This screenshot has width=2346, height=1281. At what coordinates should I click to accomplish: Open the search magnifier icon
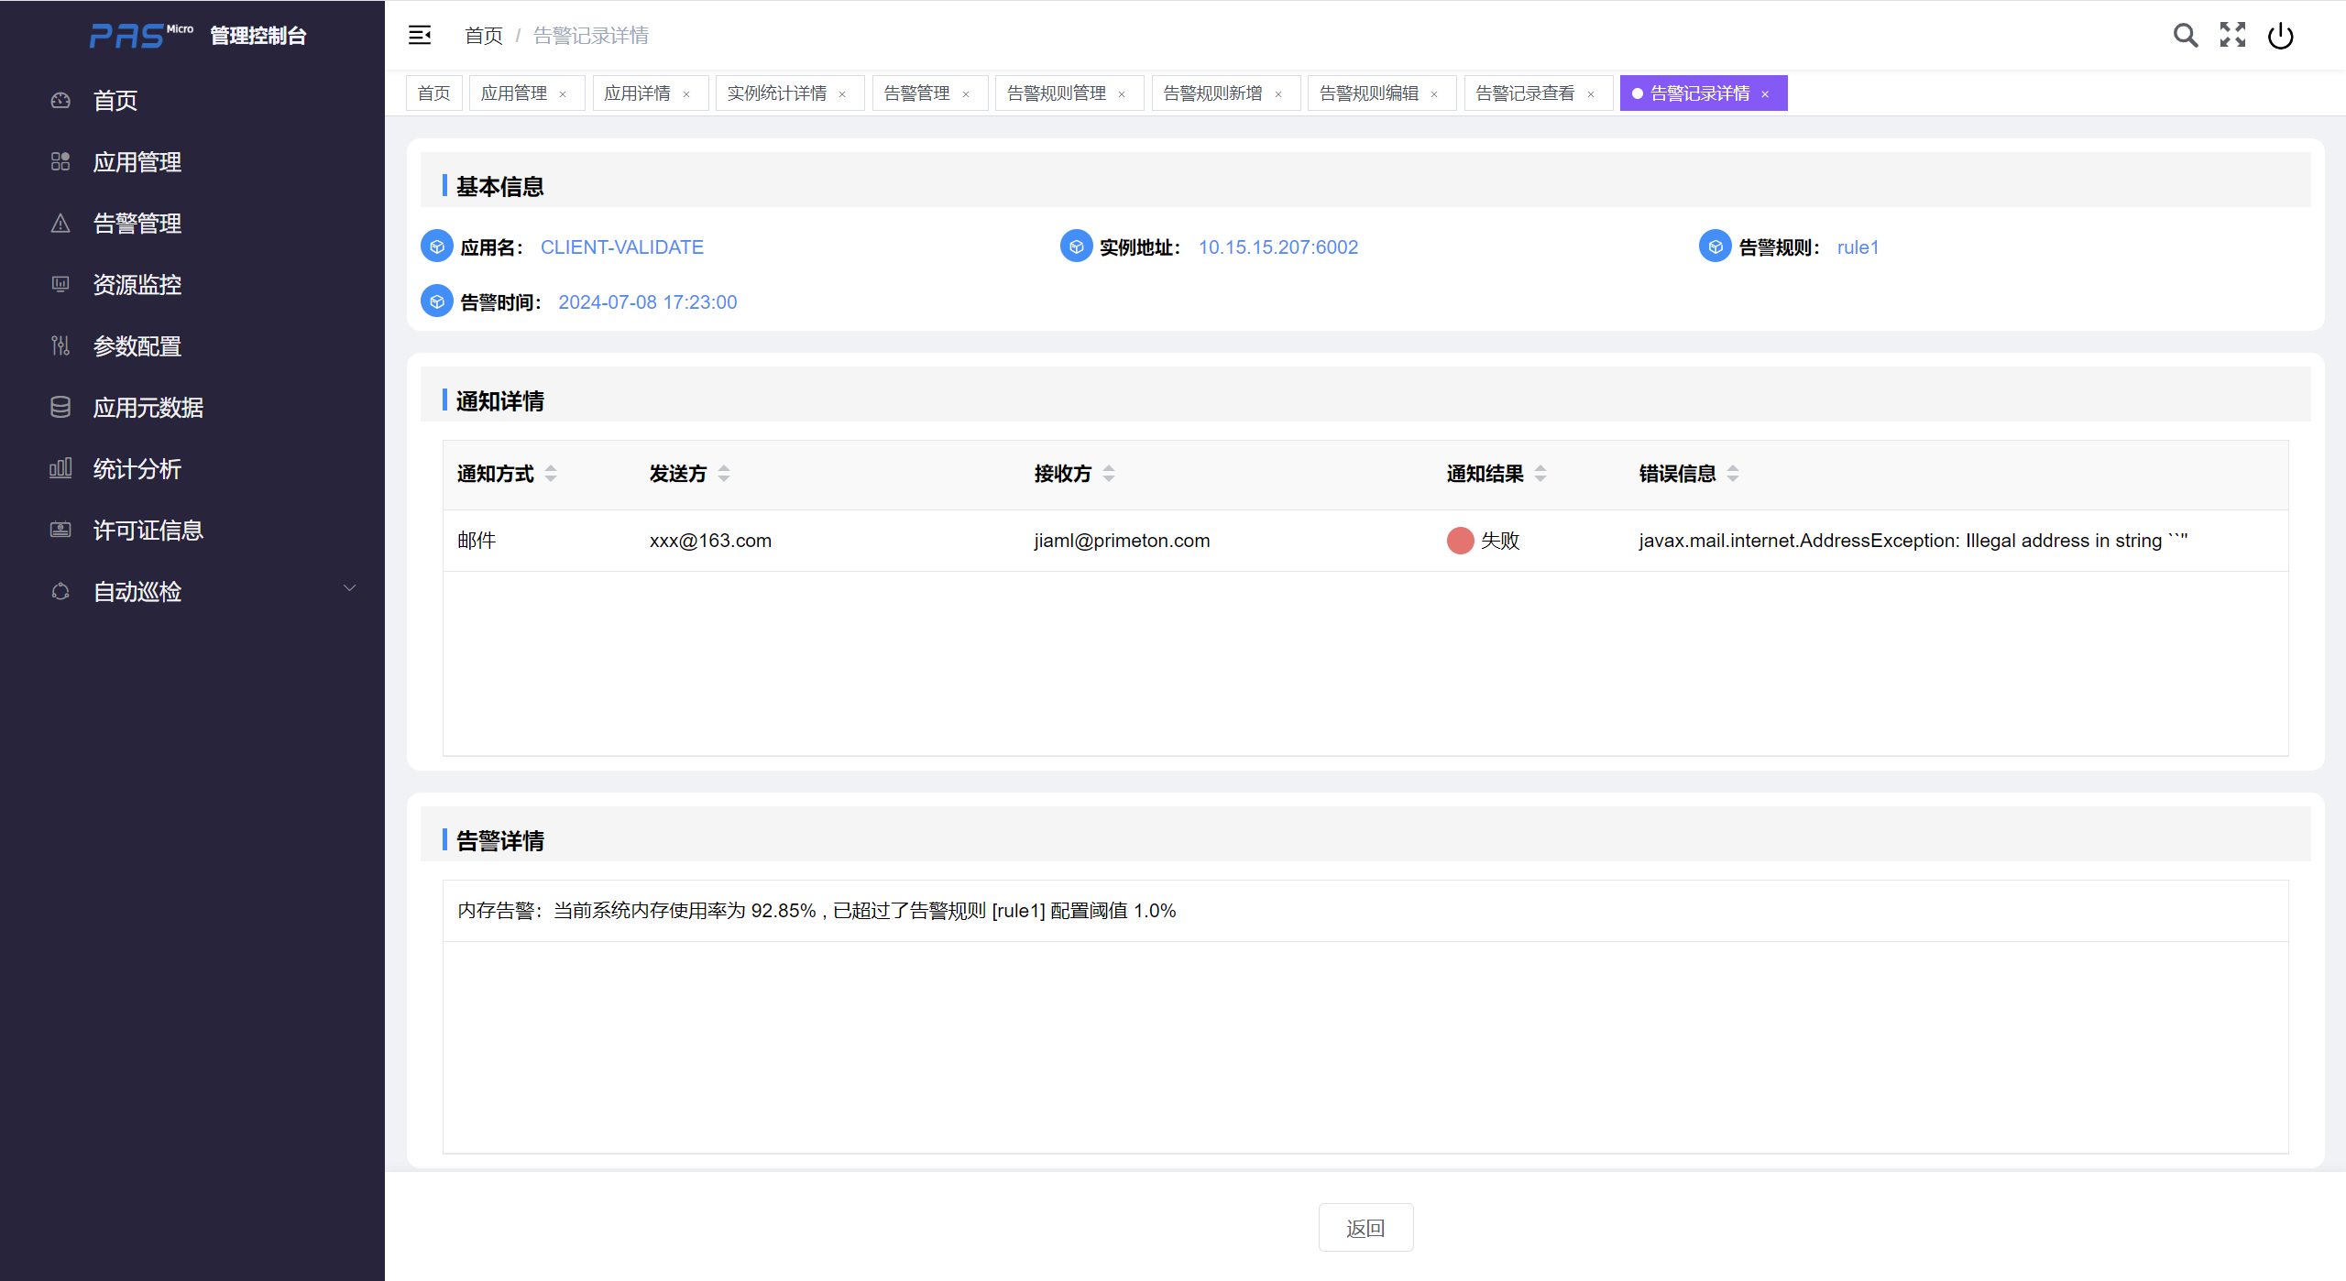click(2186, 35)
